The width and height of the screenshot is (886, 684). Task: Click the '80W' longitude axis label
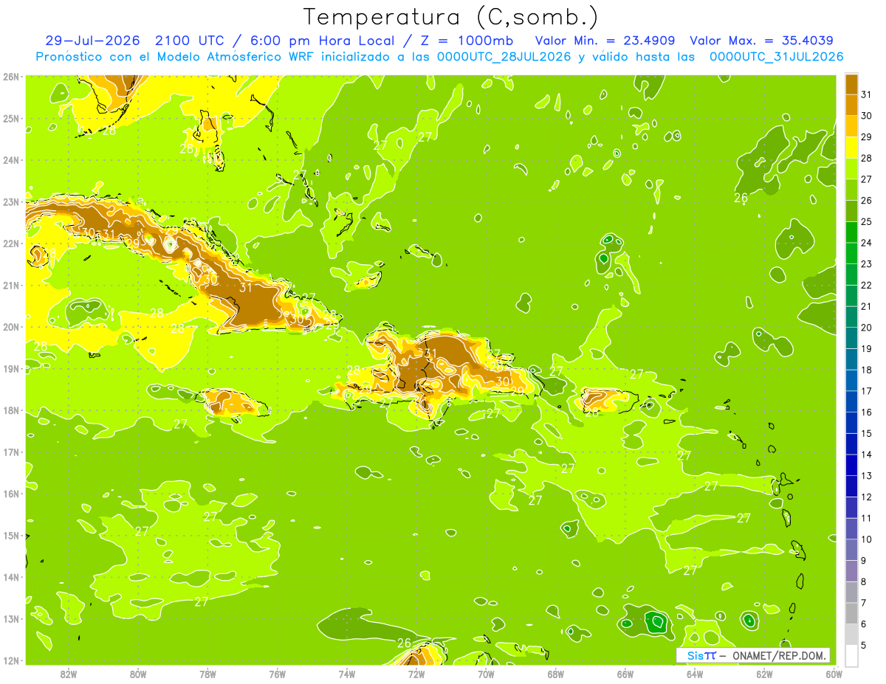click(138, 673)
